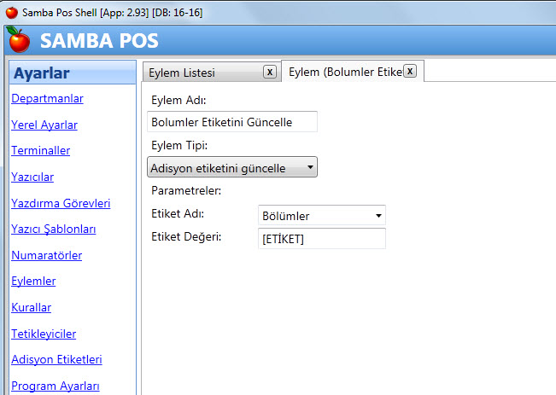Expand the Etiket Adı combo box
This screenshot has width=556, height=395.
click(x=321, y=216)
